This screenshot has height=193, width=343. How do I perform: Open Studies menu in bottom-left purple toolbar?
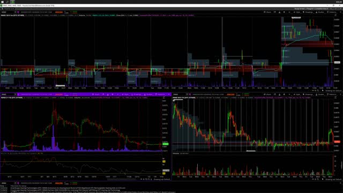pyautogui.click(x=148, y=94)
